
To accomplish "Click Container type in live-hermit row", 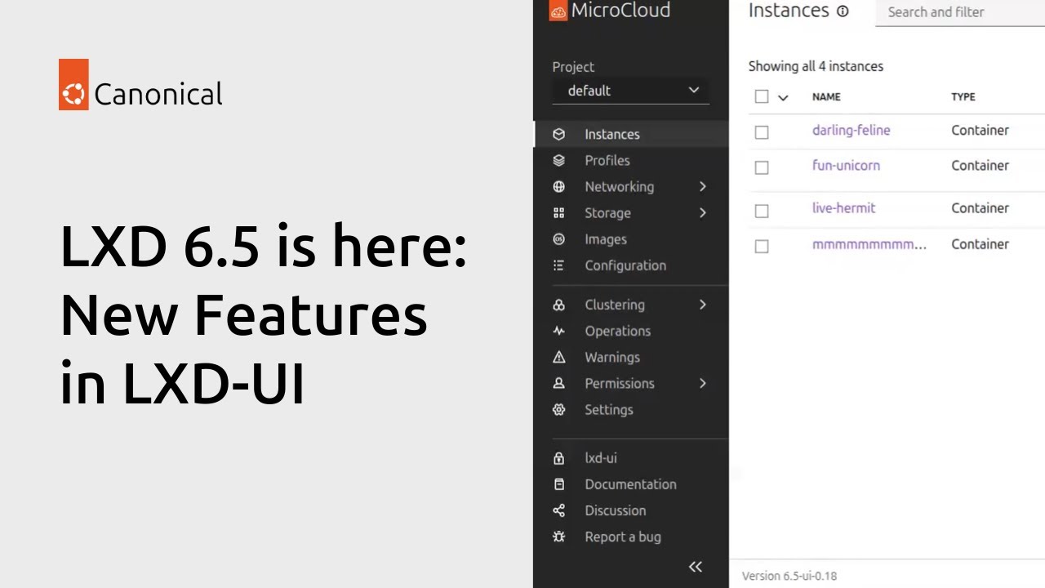I will 980,207.
